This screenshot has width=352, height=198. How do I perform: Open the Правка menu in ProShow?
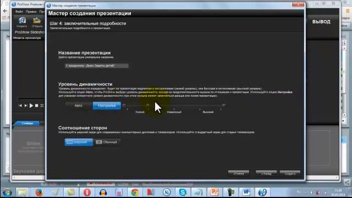31,12
